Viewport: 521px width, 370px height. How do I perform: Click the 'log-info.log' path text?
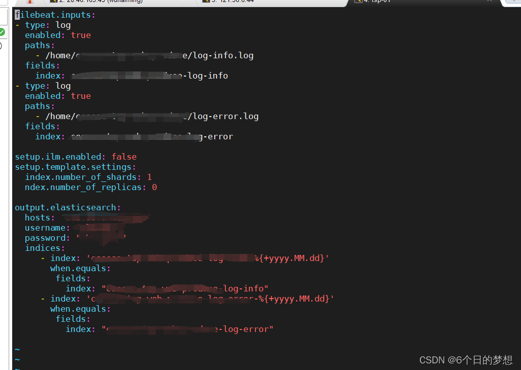(223, 55)
